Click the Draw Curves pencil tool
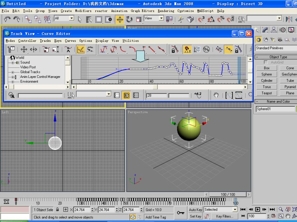The image size is (297, 222). point(81,50)
